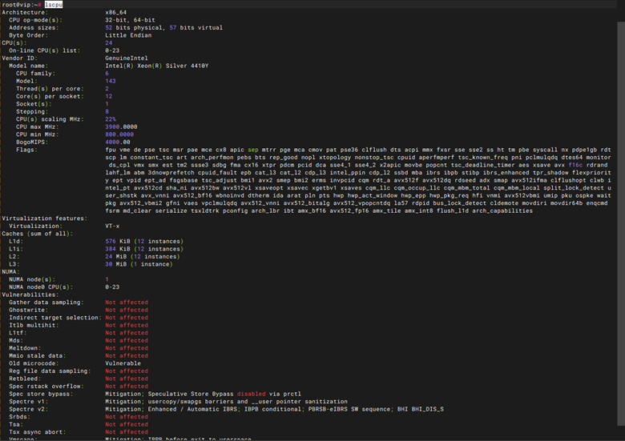Click the red 'disabled' word in Spec store bypass
Image resolution: width=625 pixels, height=441 pixels.
[251, 394]
